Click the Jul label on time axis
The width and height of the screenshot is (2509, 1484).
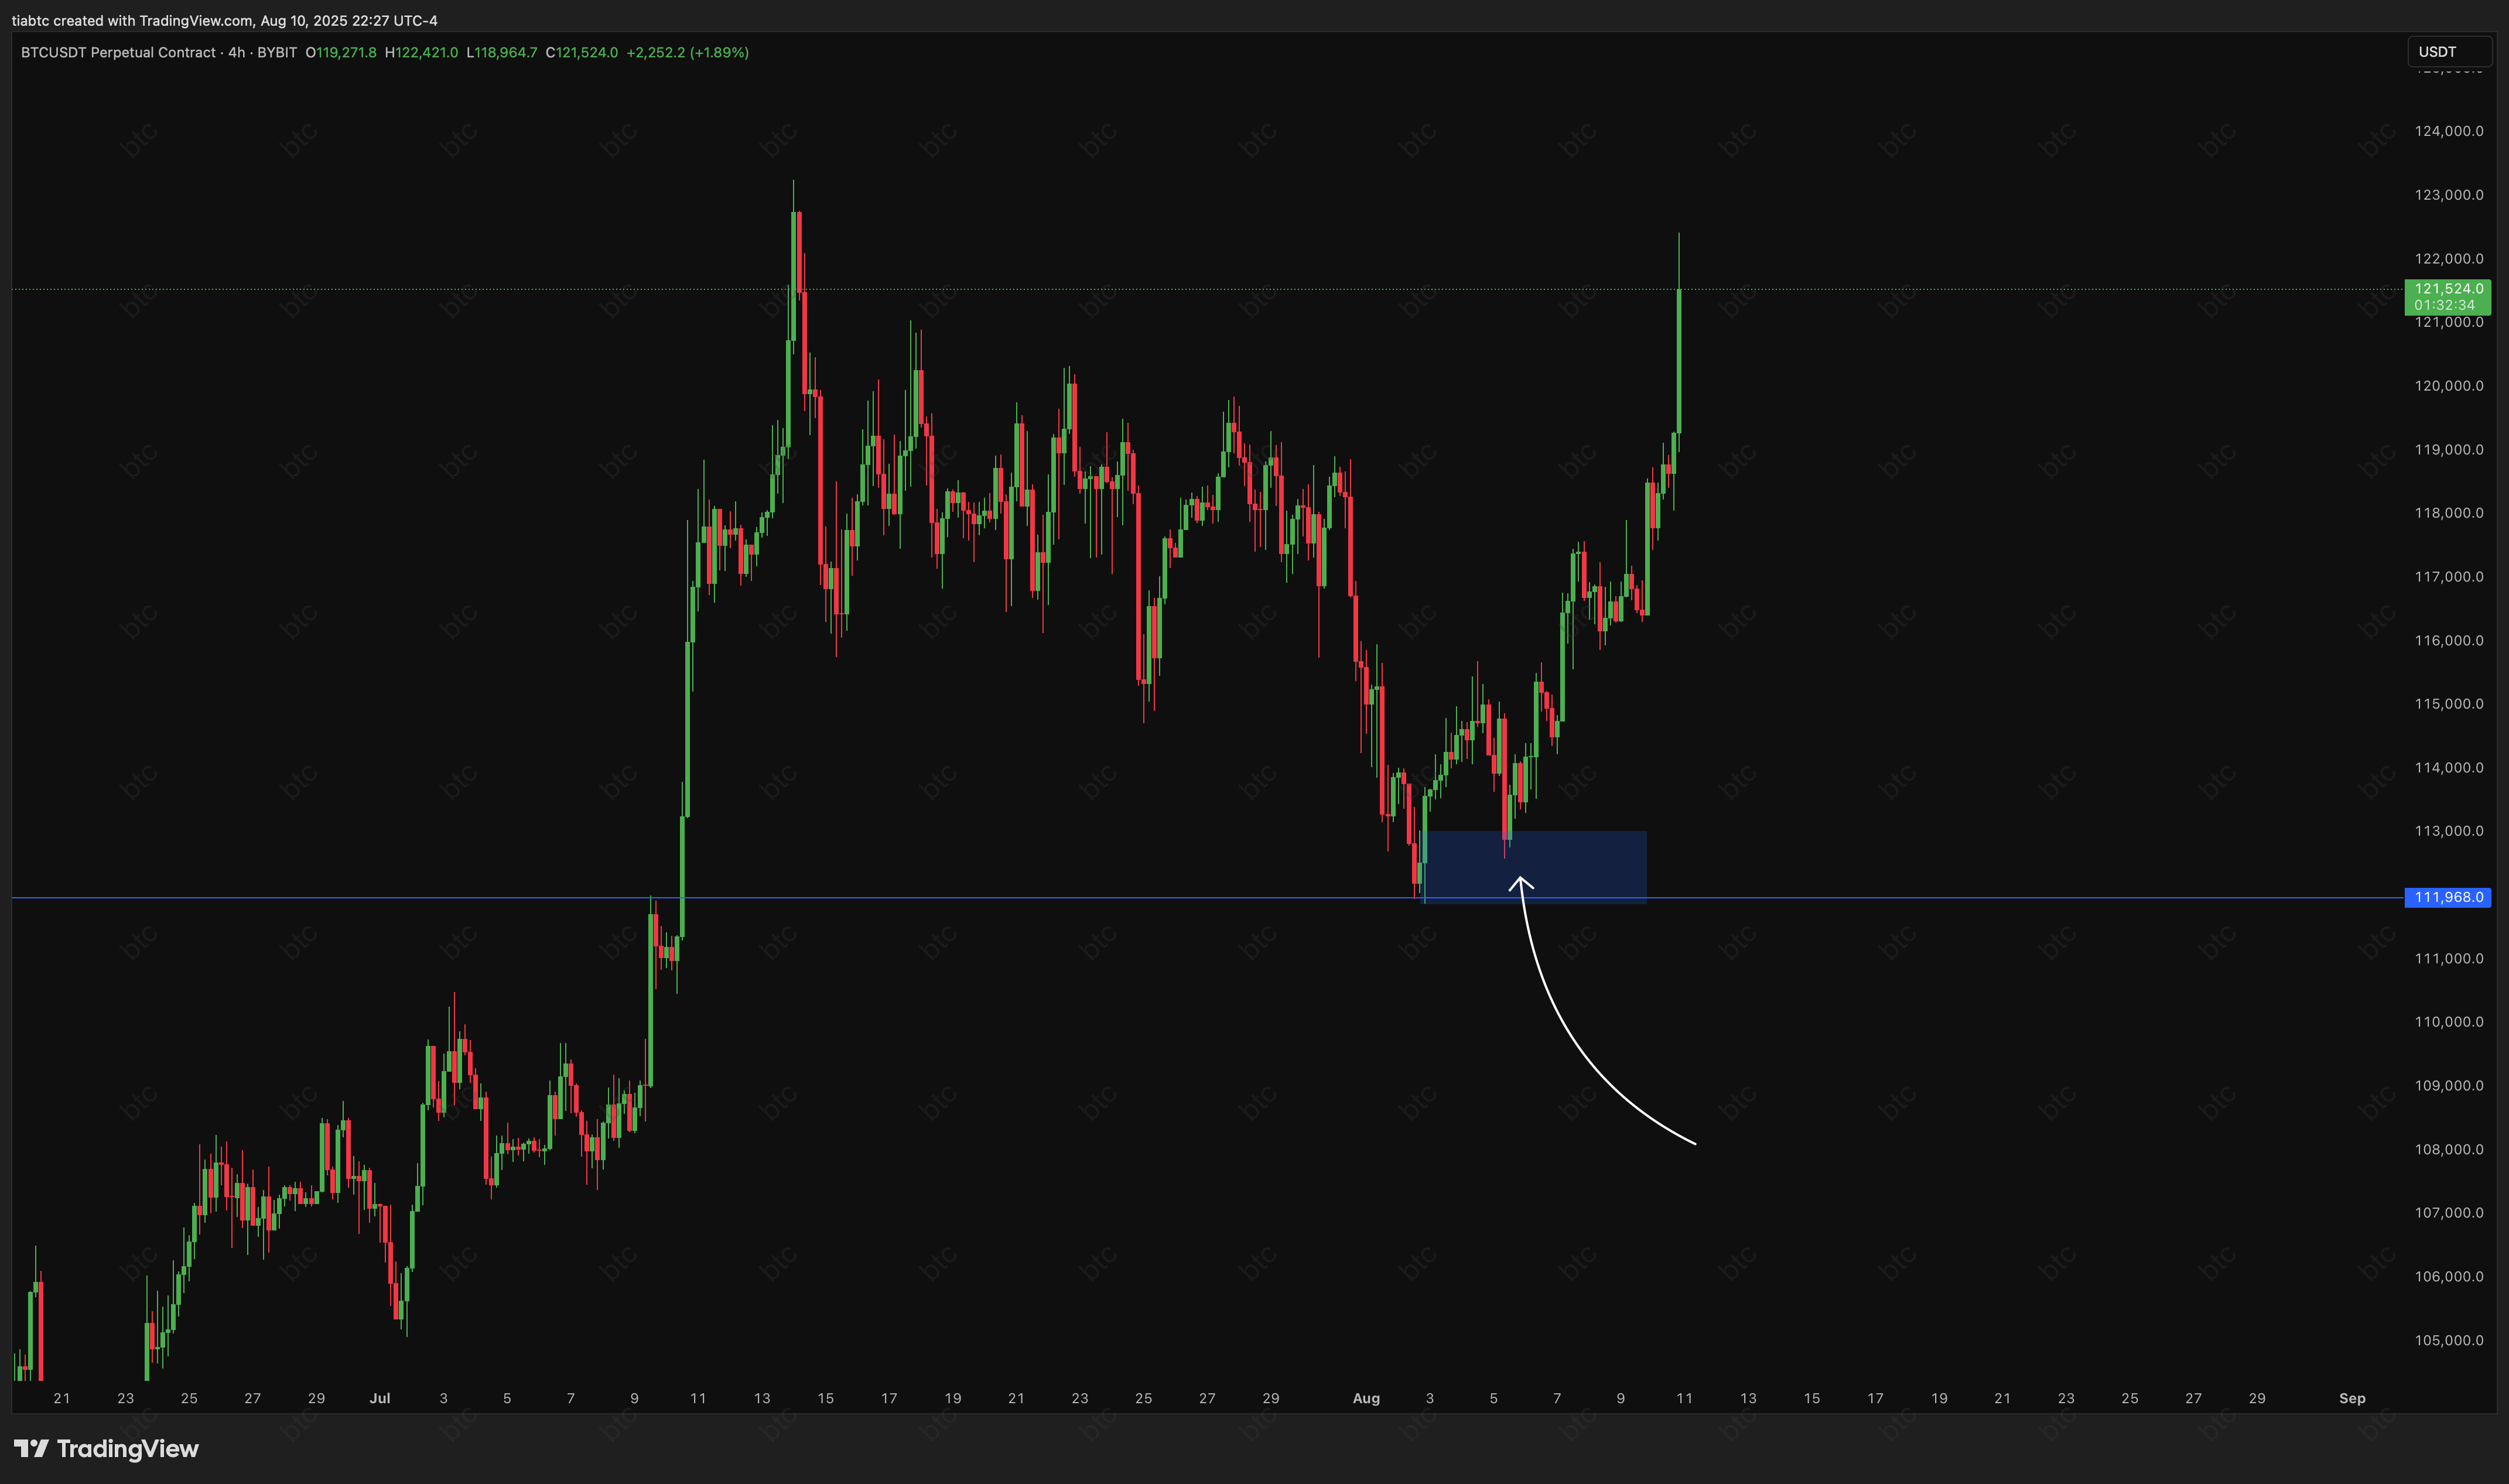(x=379, y=1398)
